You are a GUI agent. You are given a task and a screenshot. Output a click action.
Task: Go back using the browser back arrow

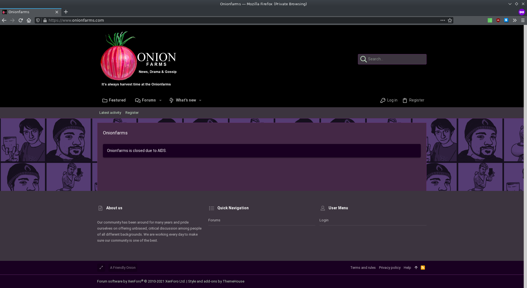4,20
